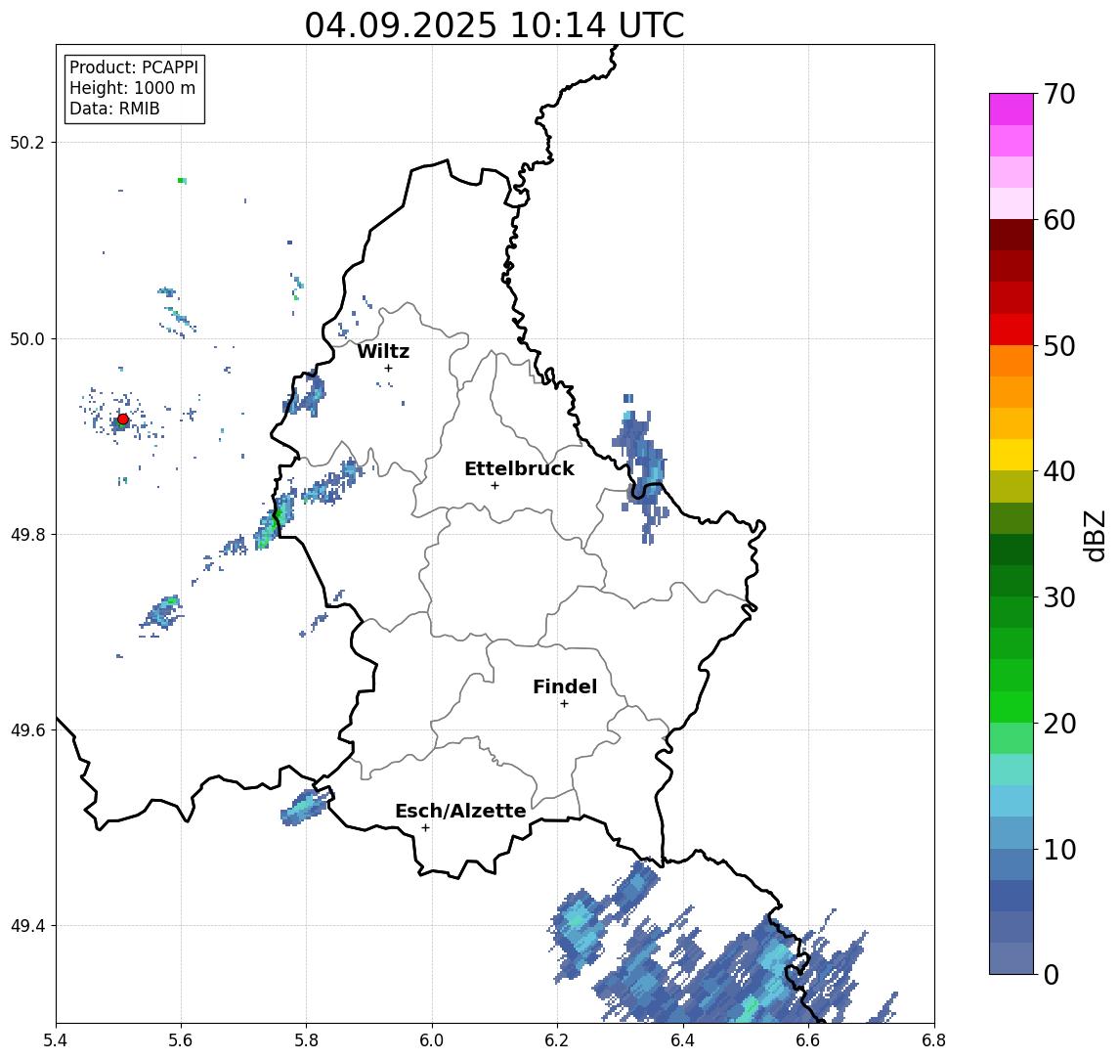This screenshot has width=1119, height=1060.
Task: Click the latitude label 49.6
Action: point(27,730)
